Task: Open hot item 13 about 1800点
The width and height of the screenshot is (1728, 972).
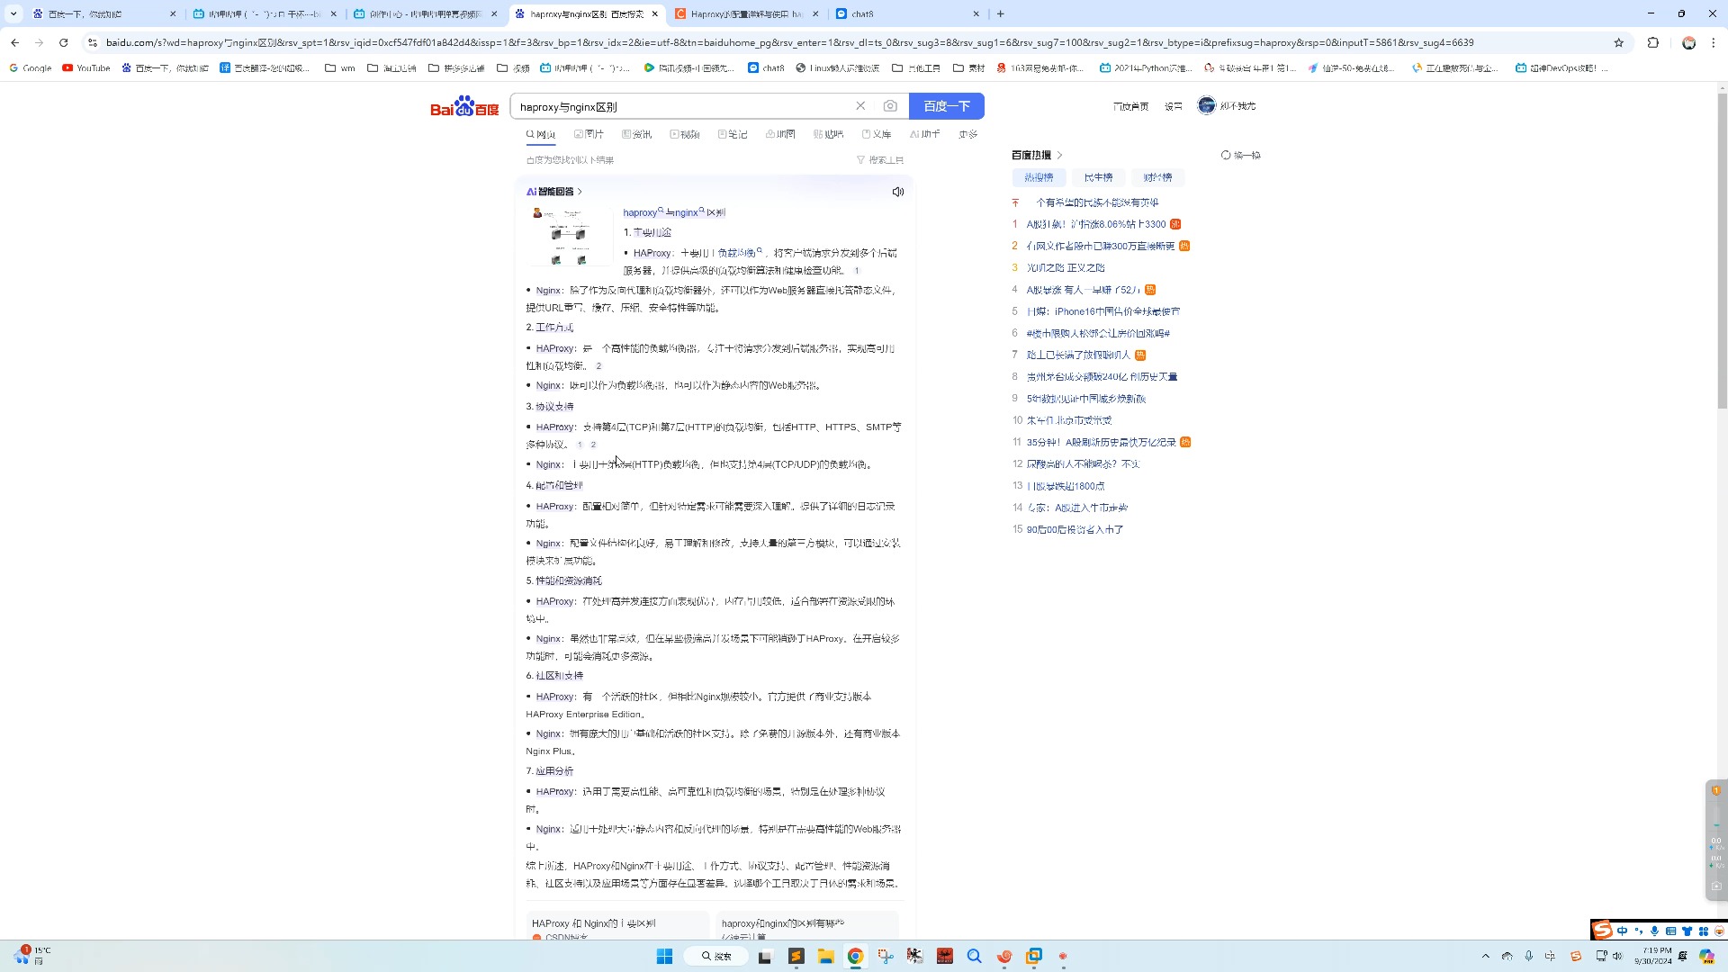Action: click(1066, 486)
